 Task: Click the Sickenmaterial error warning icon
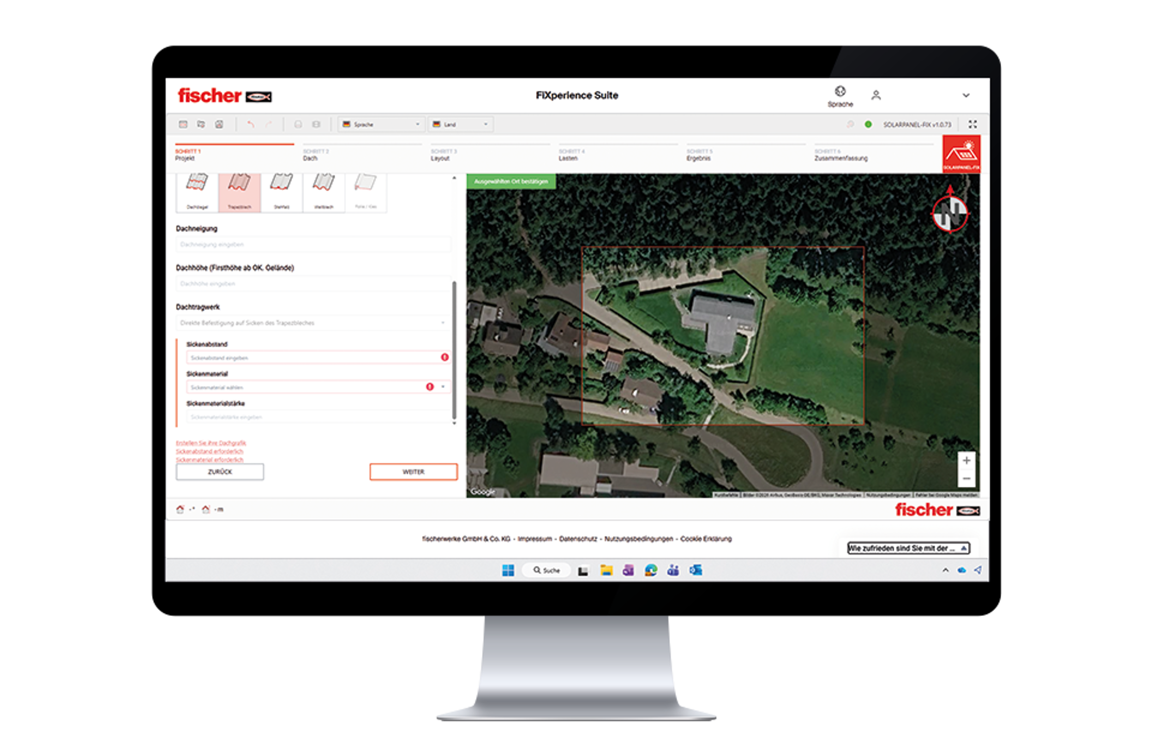tap(429, 387)
